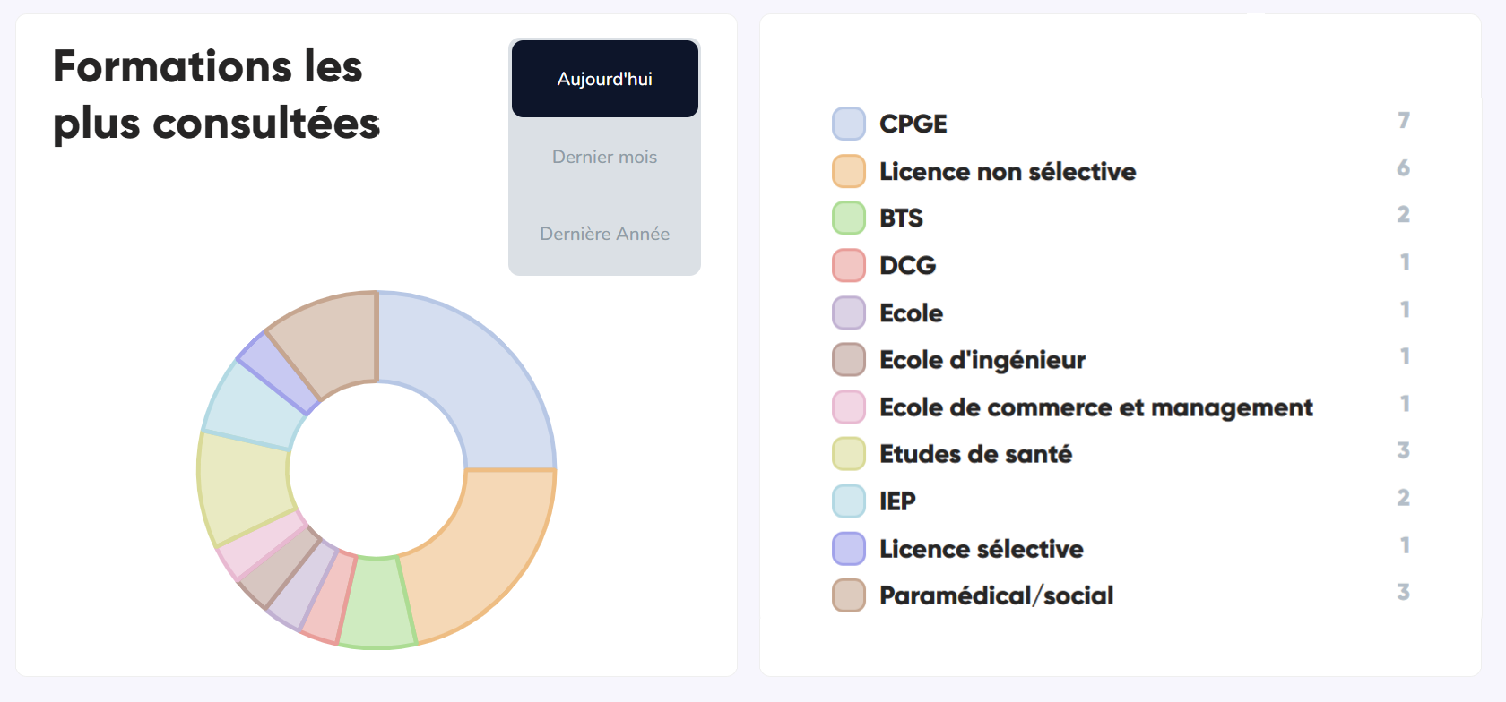Click the Paramédical/social tan legend swatch
Screen dimensions: 1506x702
pyautogui.click(x=848, y=595)
